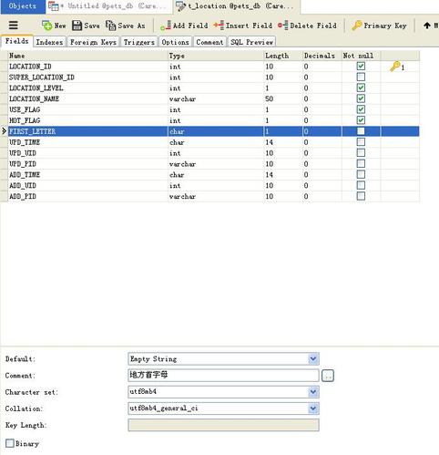This screenshot has width=439, height=455.
Task: Click the varchar type of LOCATION_NAME
Action: coord(182,98)
